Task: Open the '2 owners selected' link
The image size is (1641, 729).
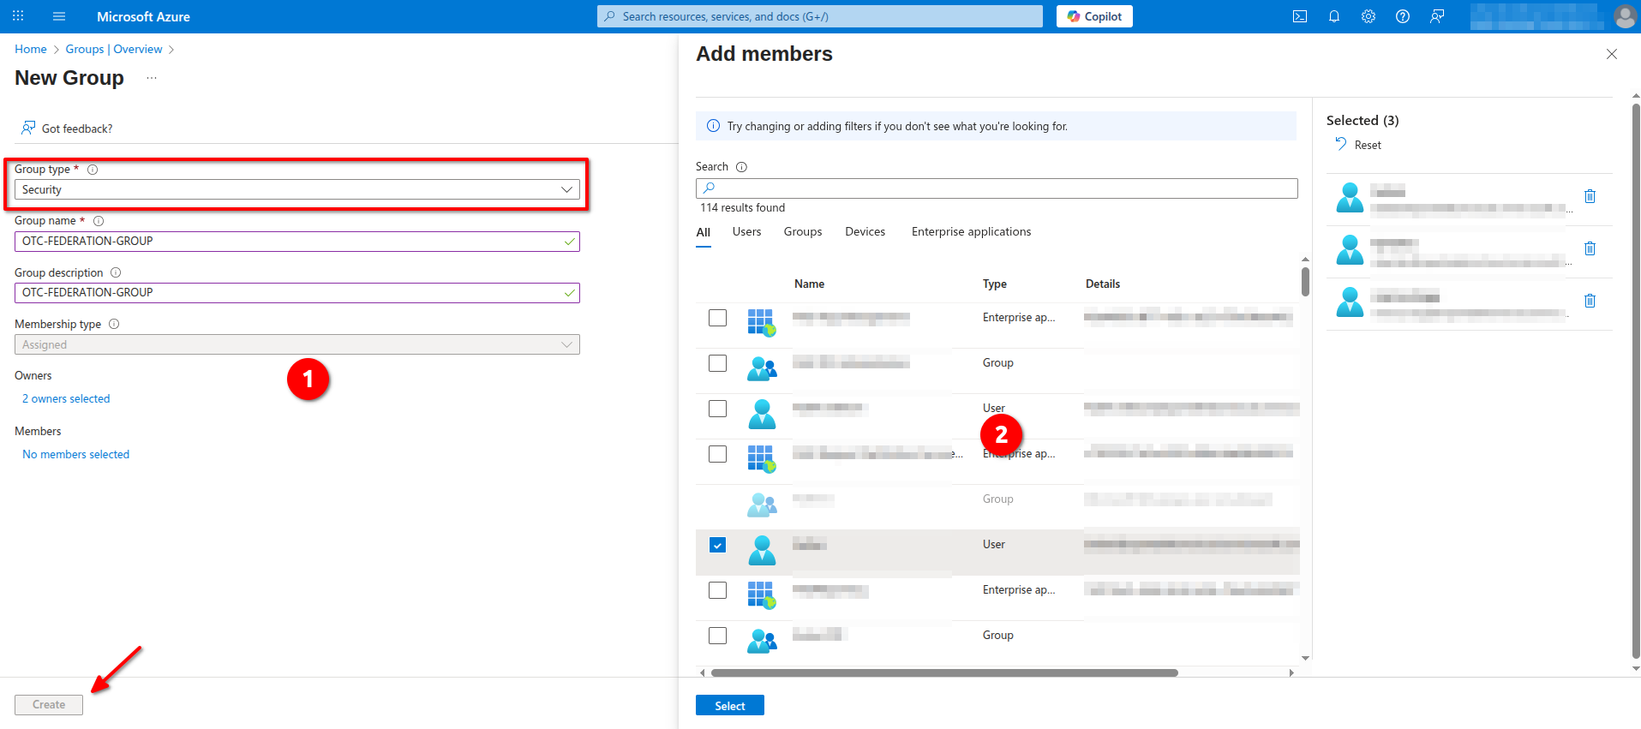Action: pos(66,398)
